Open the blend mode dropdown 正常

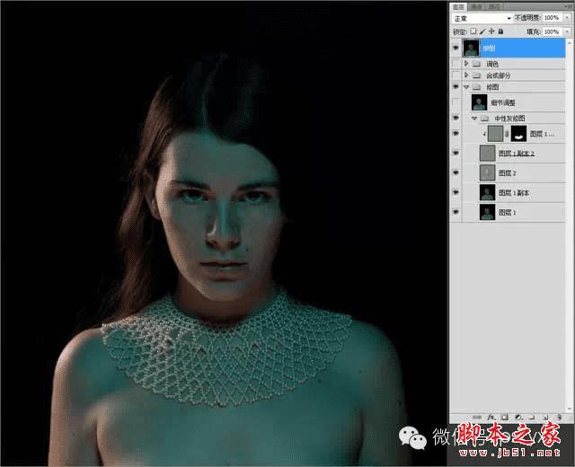pyautogui.click(x=482, y=18)
